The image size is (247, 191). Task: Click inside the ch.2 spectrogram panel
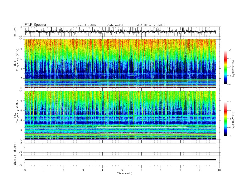click(120, 115)
